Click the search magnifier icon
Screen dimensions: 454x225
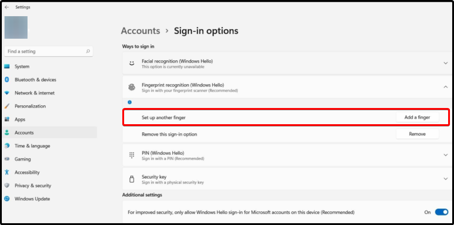click(x=88, y=51)
